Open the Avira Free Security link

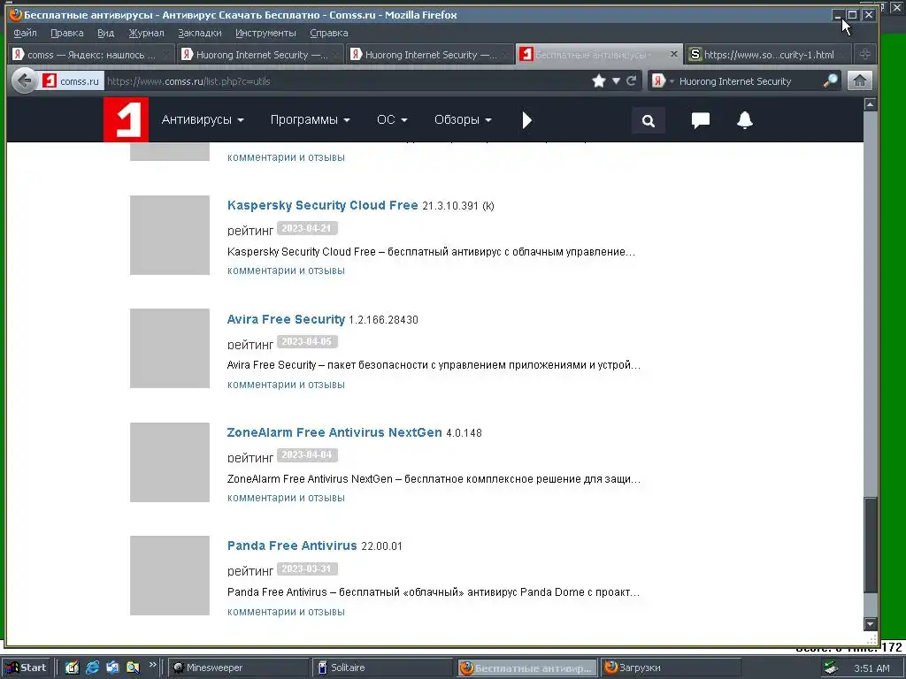click(286, 319)
